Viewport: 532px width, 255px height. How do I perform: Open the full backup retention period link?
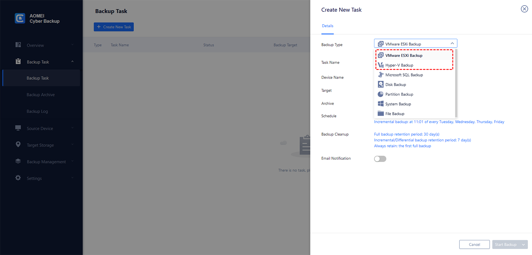[x=407, y=134]
